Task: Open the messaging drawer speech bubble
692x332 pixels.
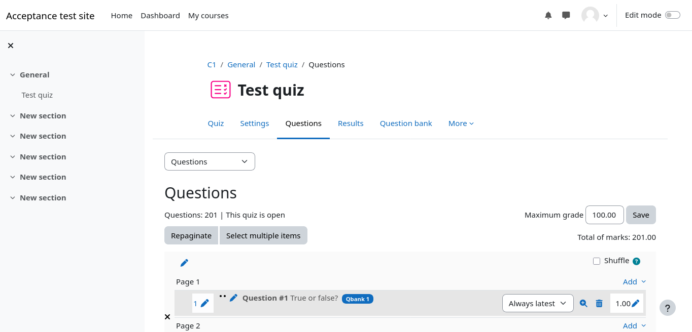Action: 566,16
